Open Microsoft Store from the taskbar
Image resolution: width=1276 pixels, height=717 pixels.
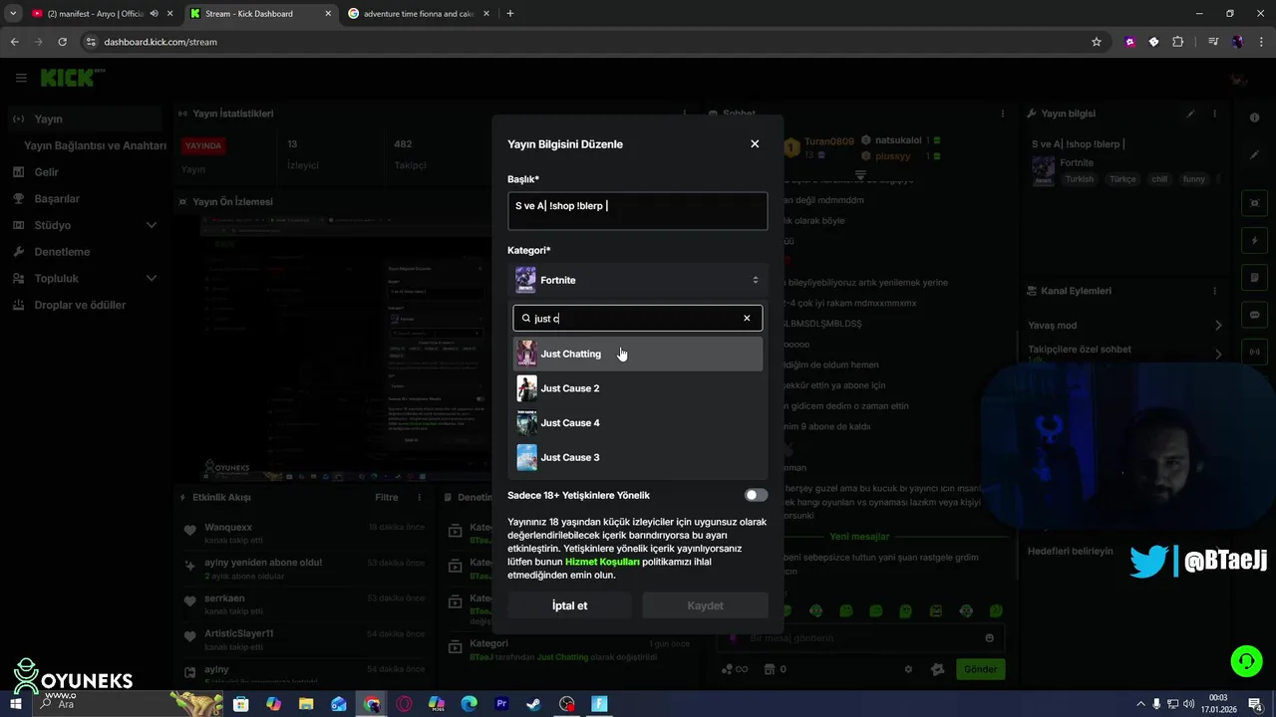click(240, 704)
